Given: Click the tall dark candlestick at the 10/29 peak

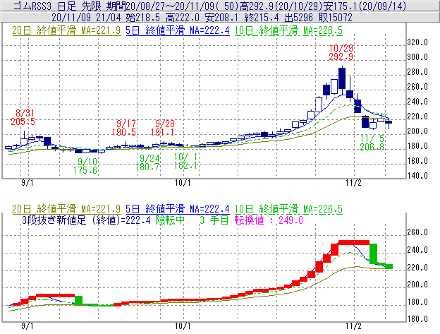Looking at the screenshot, I should click(x=342, y=78).
